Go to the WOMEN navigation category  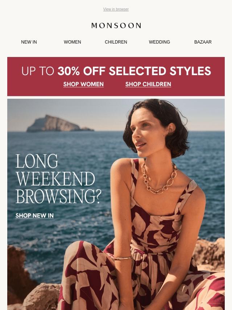tap(72, 42)
